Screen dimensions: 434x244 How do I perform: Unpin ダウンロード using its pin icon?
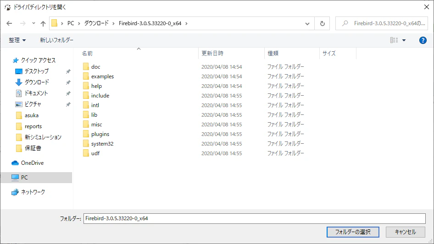point(68,82)
